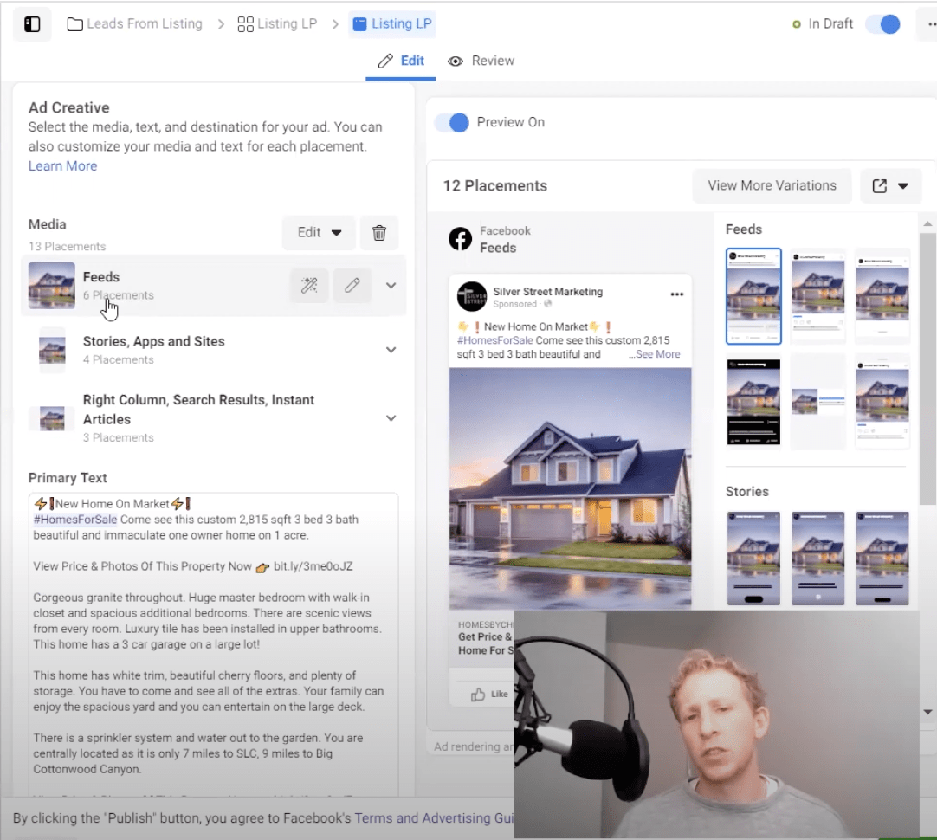Open the Listing LP ad set breadcrumb
937x840 pixels.
pyautogui.click(x=277, y=24)
